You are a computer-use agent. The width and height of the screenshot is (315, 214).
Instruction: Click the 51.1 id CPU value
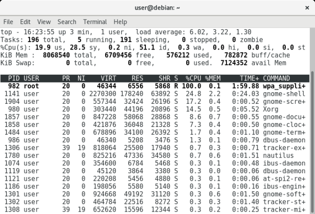pos(147,47)
